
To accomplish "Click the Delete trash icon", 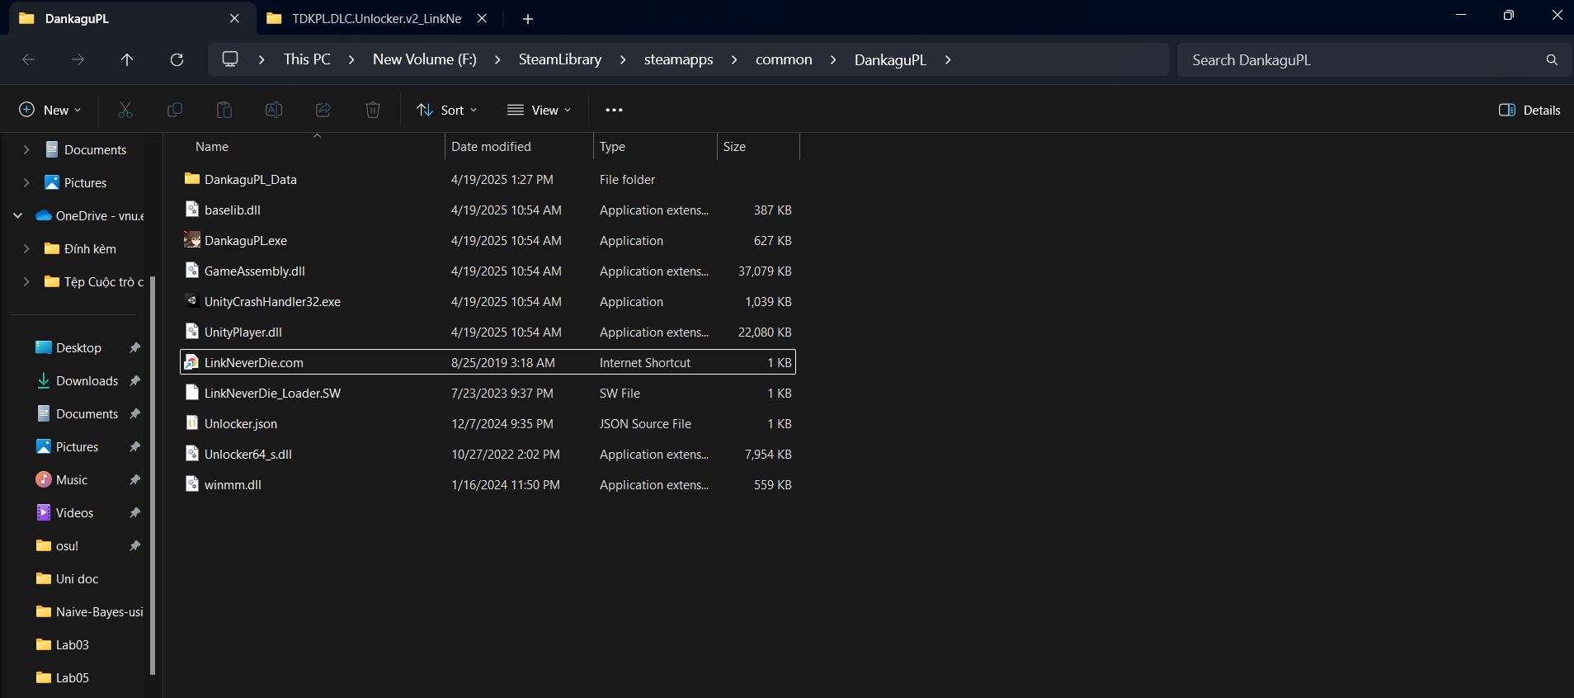I will [373, 110].
